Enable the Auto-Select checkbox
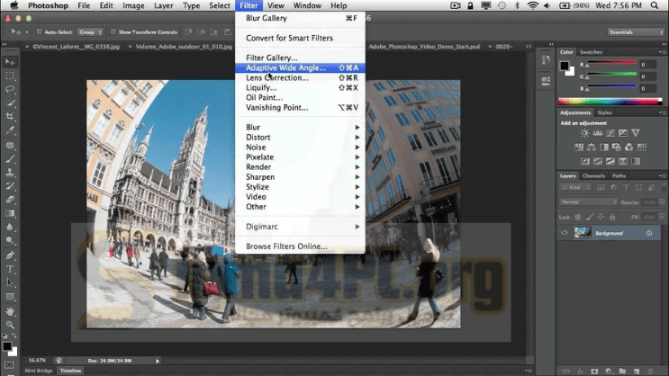The width and height of the screenshot is (669, 376). [39, 32]
